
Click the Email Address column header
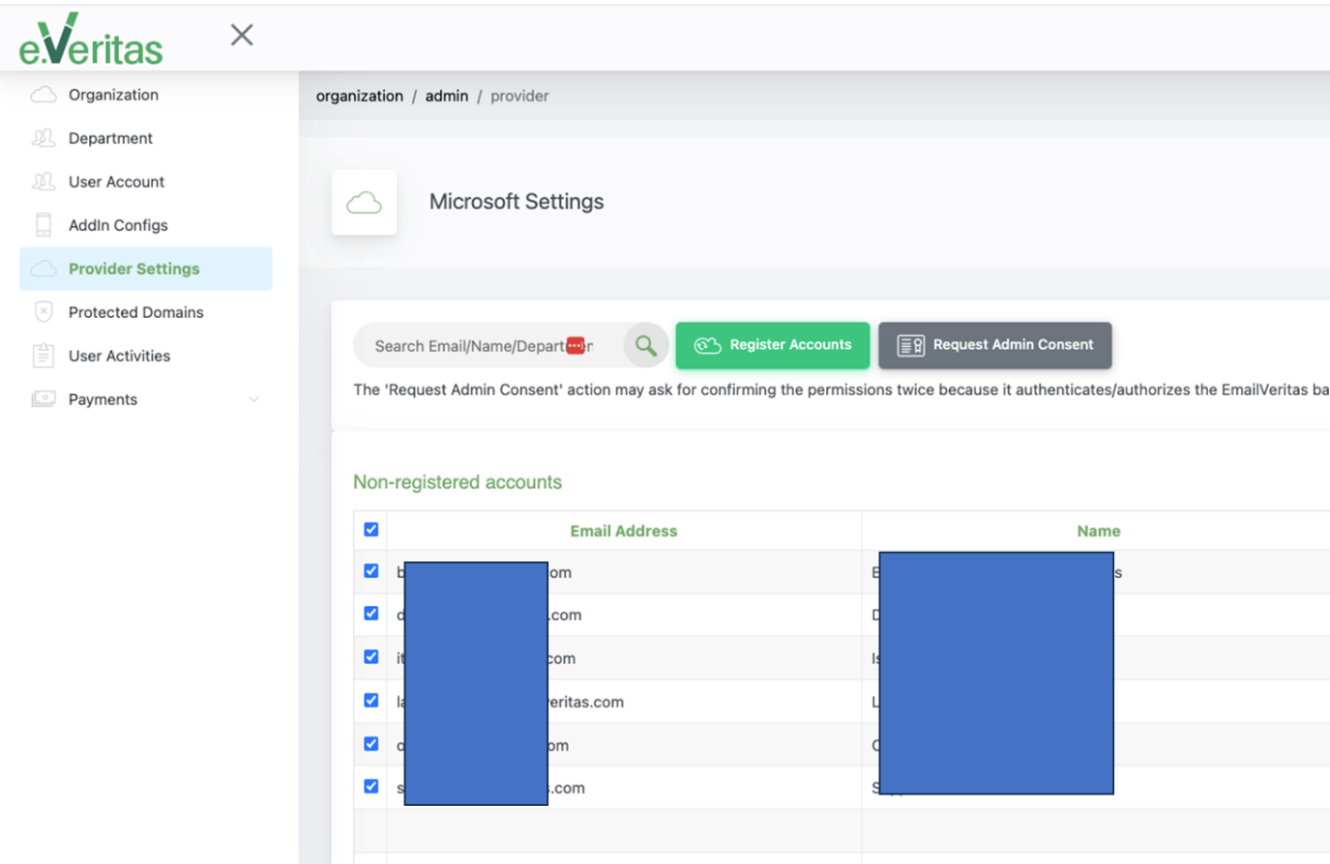(x=624, y=531)
